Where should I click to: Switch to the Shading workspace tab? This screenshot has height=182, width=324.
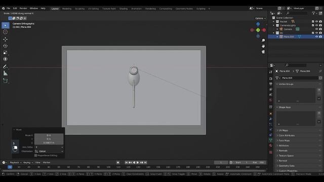(124, 9)
